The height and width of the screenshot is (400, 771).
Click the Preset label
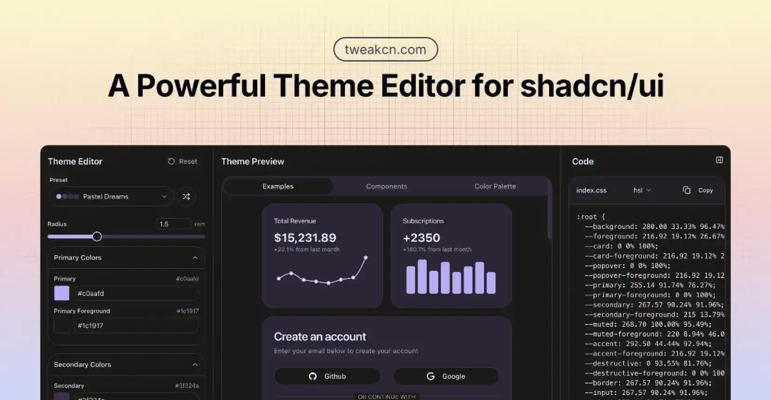click(59, 180)
